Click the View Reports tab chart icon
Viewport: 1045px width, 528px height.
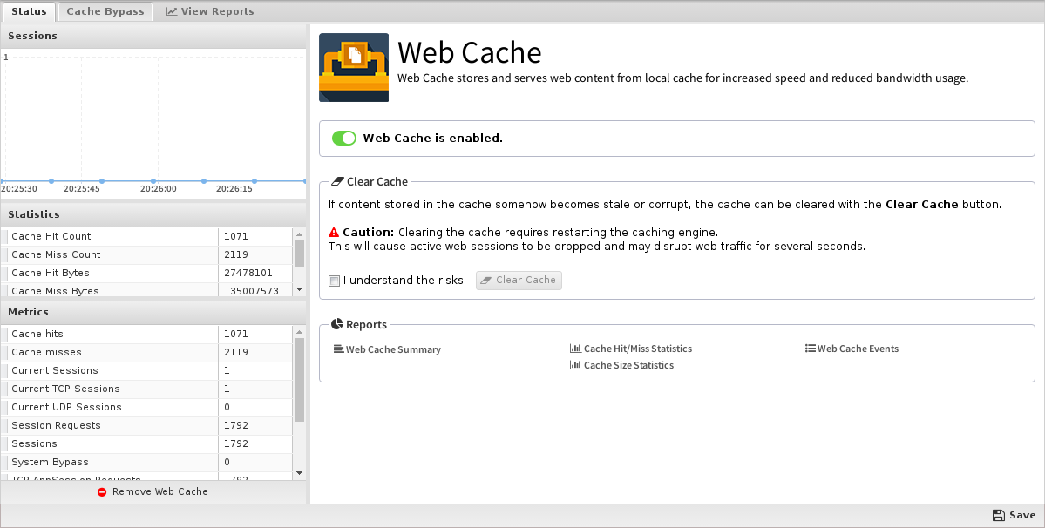[172, 12]
